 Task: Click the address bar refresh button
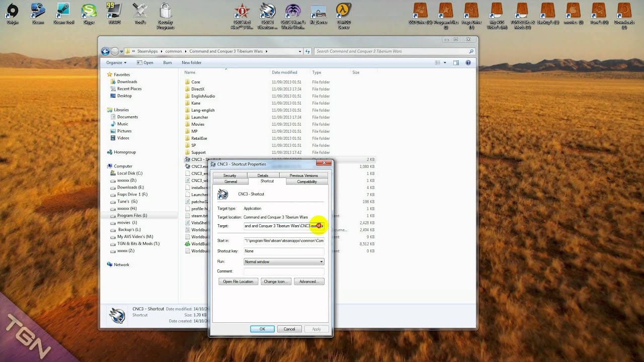pyautogui.click(x=307, y=51)
